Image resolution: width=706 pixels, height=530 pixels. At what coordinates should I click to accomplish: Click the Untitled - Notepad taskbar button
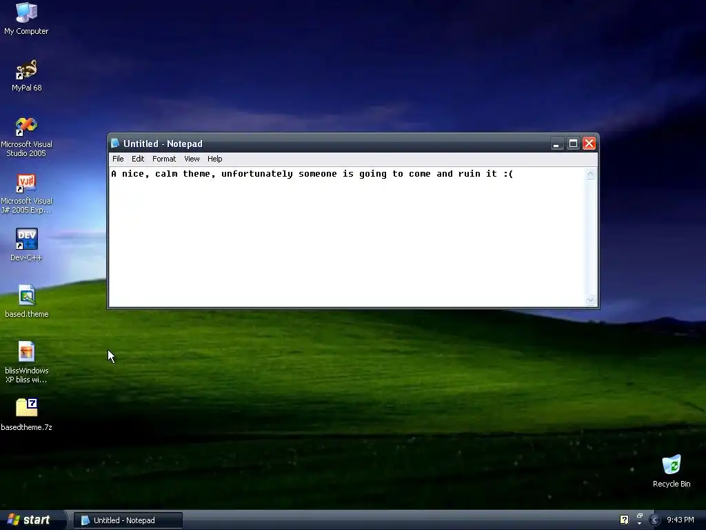pos(128,520)
